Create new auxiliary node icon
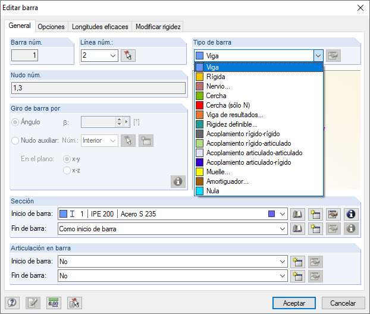Screen dimensions: 370x314 (x=146, y=140)
